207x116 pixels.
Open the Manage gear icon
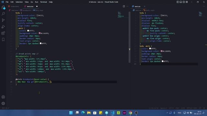coord(3,103)
